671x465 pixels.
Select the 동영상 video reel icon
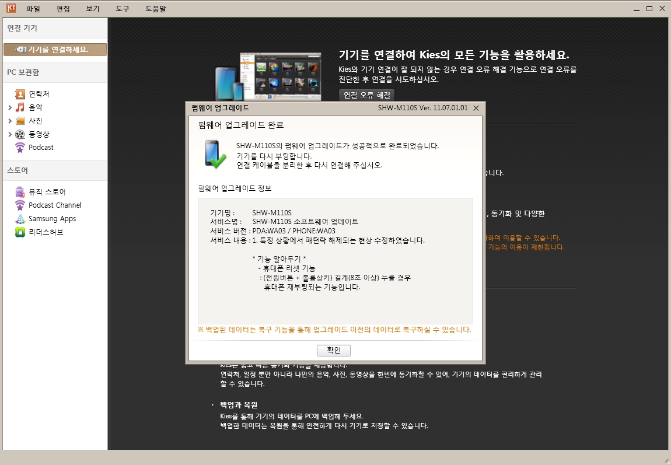(x=20, y=134)
